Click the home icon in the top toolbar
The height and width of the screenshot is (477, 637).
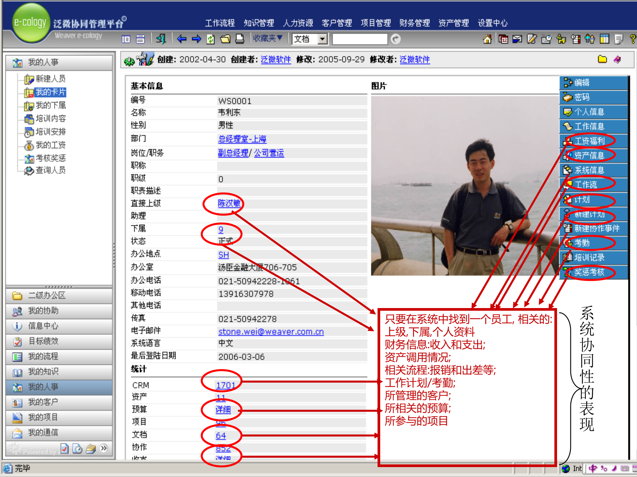[x=487, y=39]
